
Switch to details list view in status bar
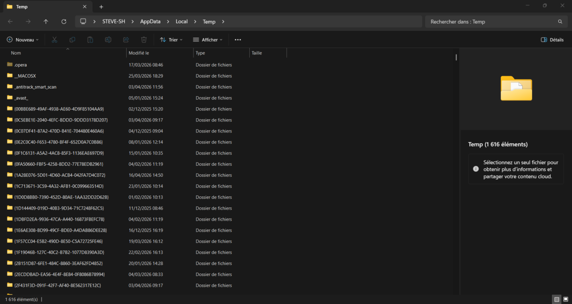point(556,299)
